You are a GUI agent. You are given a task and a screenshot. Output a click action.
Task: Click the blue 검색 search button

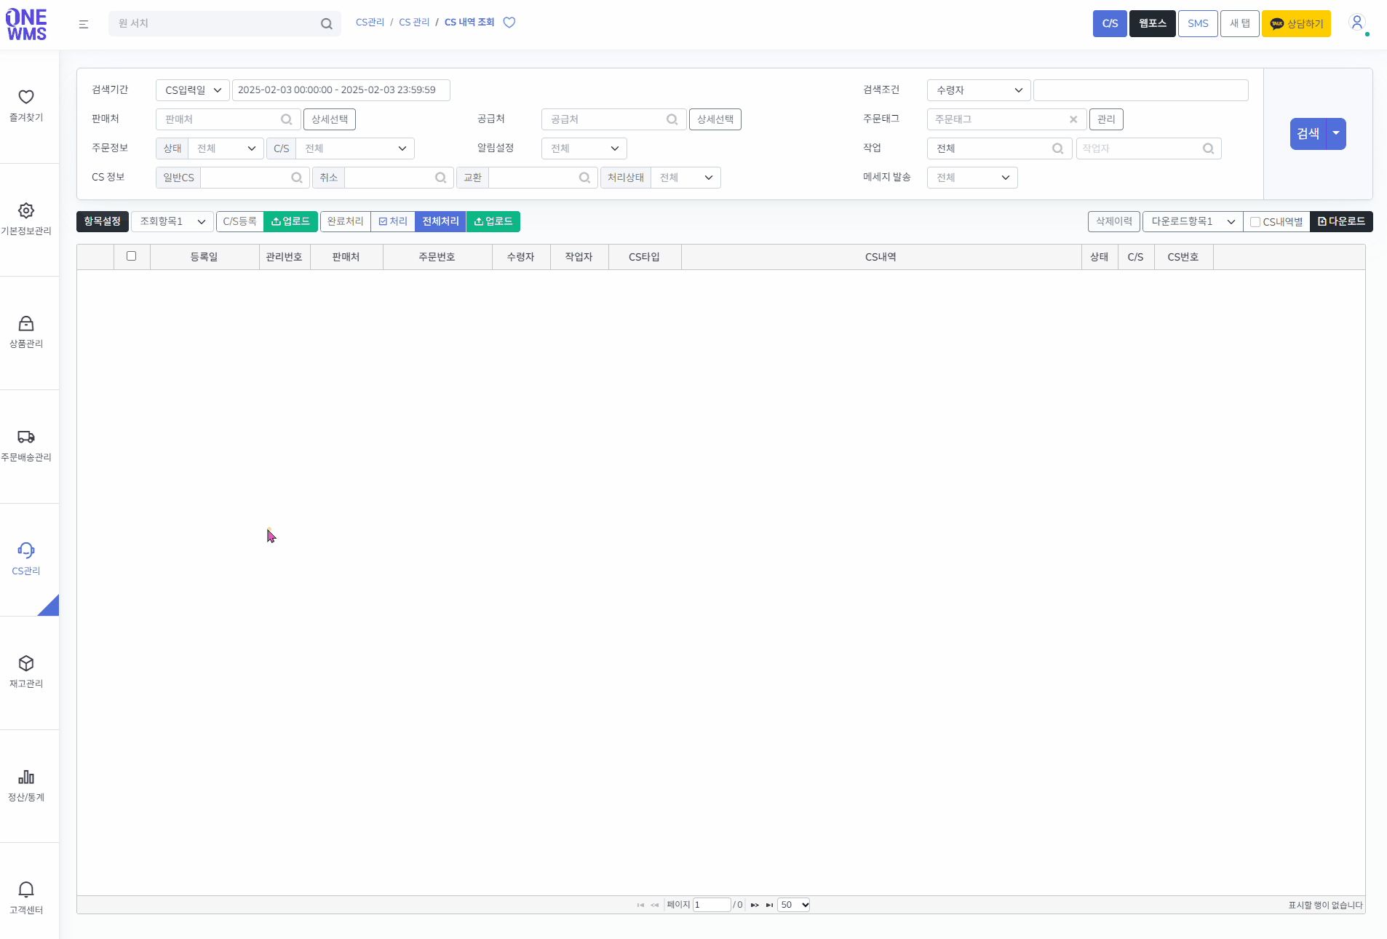tap(1308, 133)
